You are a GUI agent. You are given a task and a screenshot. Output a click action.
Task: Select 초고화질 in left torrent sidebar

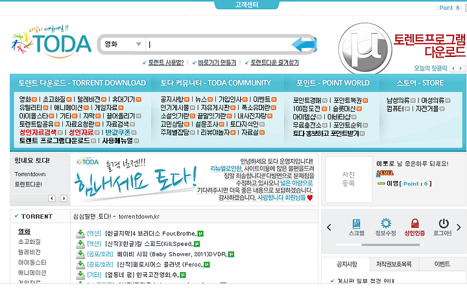(x=29, y=242)
